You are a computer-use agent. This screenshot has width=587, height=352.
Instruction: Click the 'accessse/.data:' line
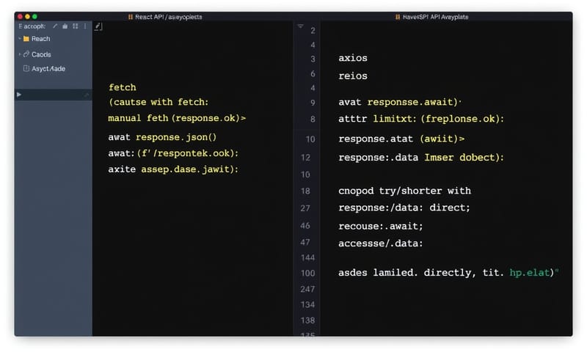[x=381, y=243]
